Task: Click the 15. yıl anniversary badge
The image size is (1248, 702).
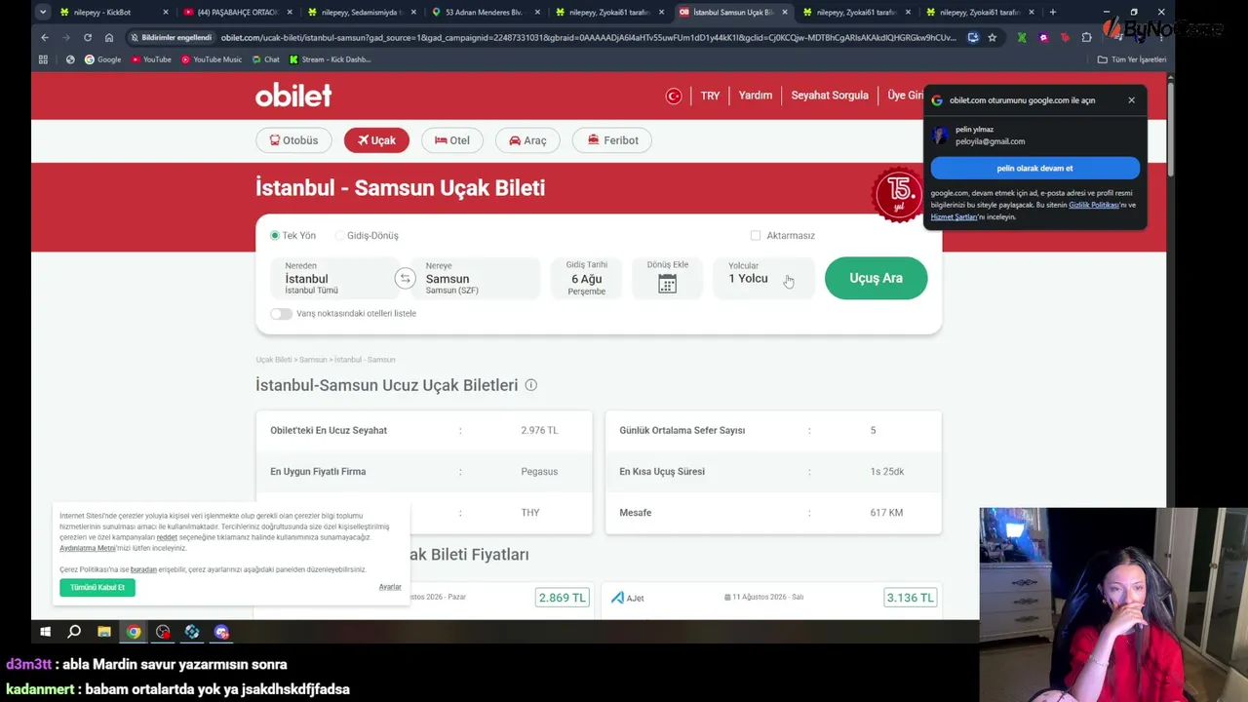Action: 898,193
